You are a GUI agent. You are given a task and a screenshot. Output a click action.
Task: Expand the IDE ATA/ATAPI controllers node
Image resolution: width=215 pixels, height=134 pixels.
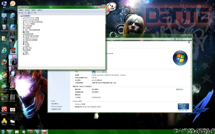pyautogui.click(x=21, y=20)
